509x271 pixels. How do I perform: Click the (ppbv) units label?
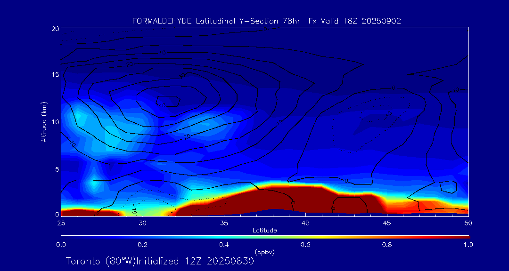pos(264,253)
